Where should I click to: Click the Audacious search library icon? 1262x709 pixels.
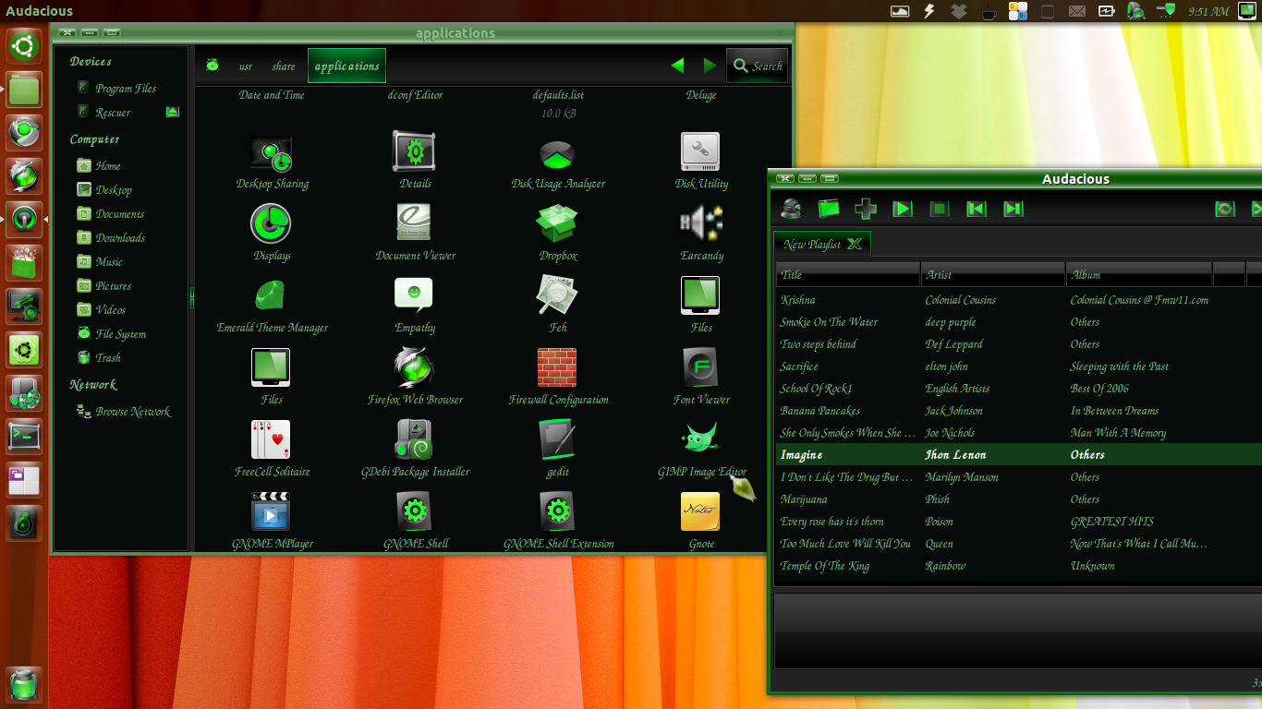[x=791, y=209]
